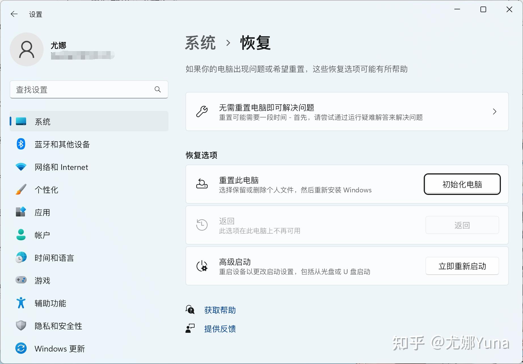Click the 应用 apps icon in sidebar
This screenshot has width=523, height=364.
[20, 212]
